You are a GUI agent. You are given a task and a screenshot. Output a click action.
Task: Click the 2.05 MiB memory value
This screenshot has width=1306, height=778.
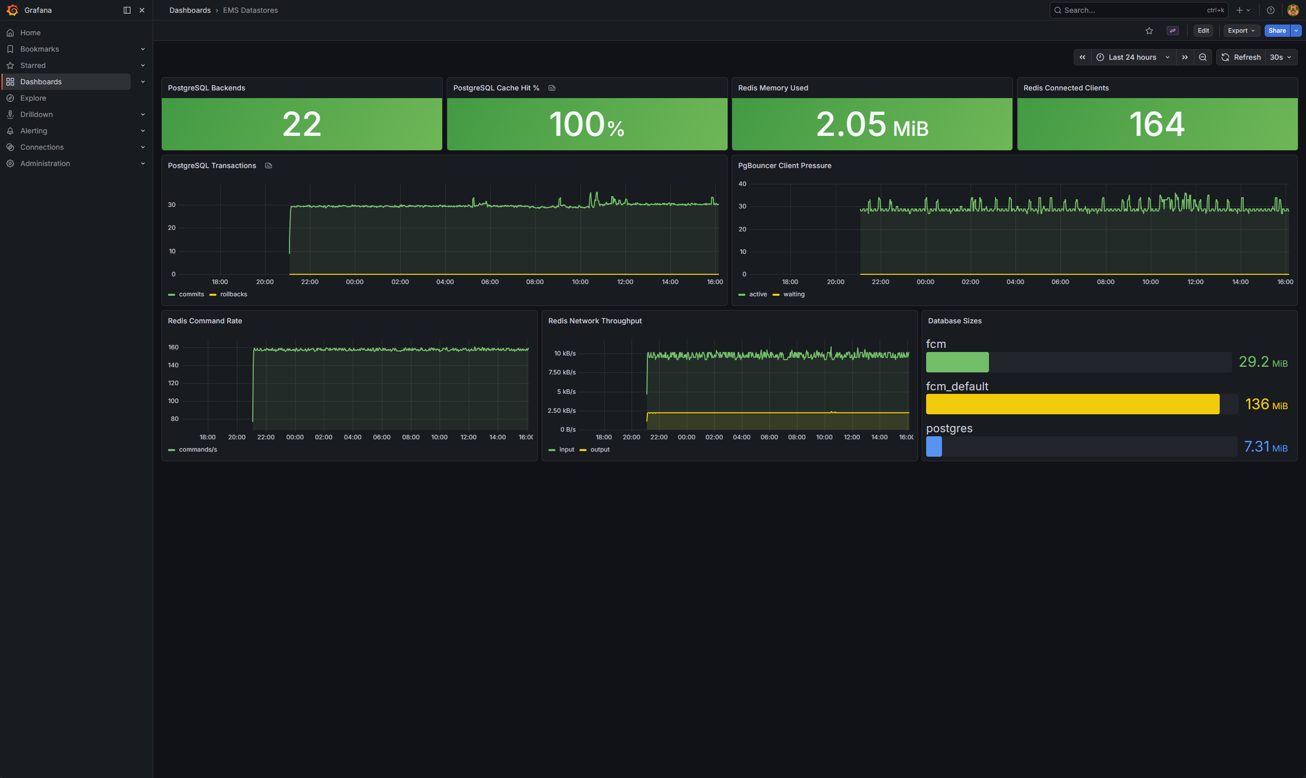872,125
